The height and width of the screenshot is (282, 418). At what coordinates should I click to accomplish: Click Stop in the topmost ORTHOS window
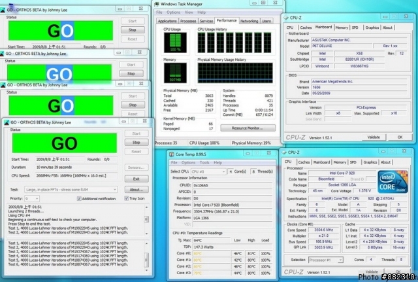pos(133,30)
